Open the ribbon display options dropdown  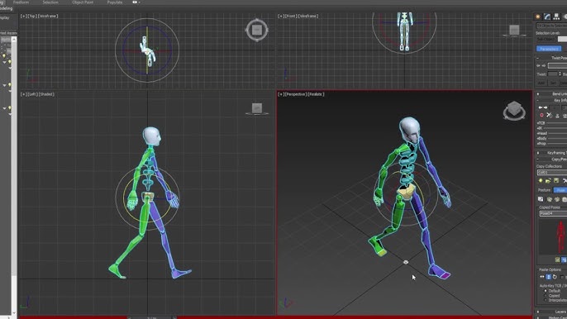click(x=136, y=2)
